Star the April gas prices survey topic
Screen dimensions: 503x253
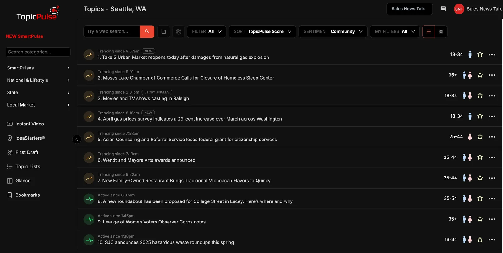(x=480, y=116)
